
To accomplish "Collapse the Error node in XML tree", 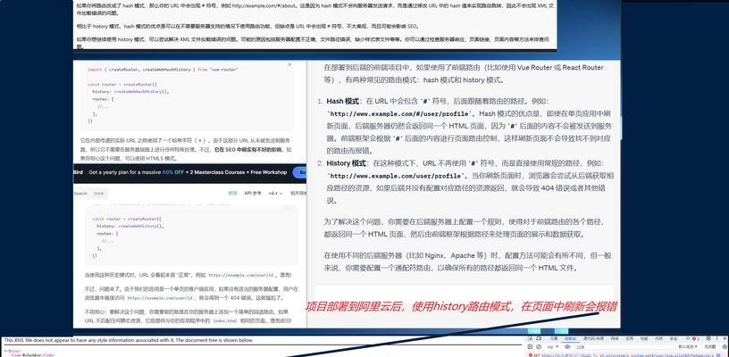I will (4, 352).
